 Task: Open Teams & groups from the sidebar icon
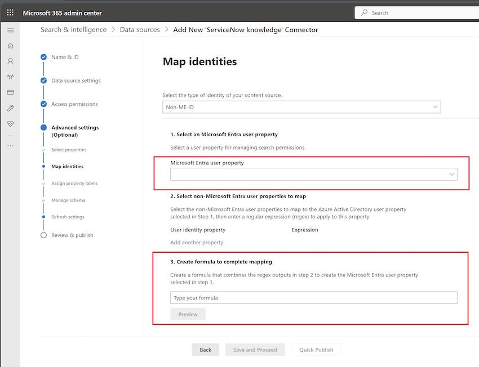(10, 77)
